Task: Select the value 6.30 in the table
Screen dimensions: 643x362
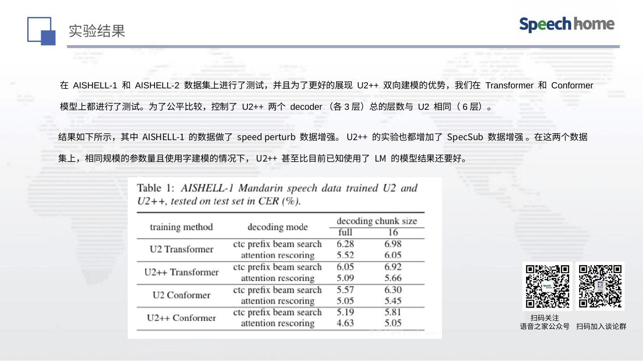Action: pos(393,290)
